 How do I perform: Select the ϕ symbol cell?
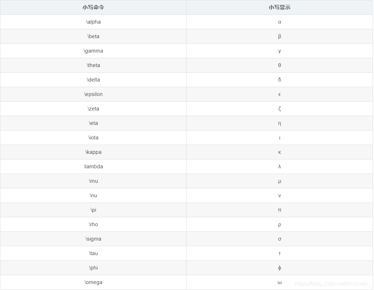pos(280,268)
